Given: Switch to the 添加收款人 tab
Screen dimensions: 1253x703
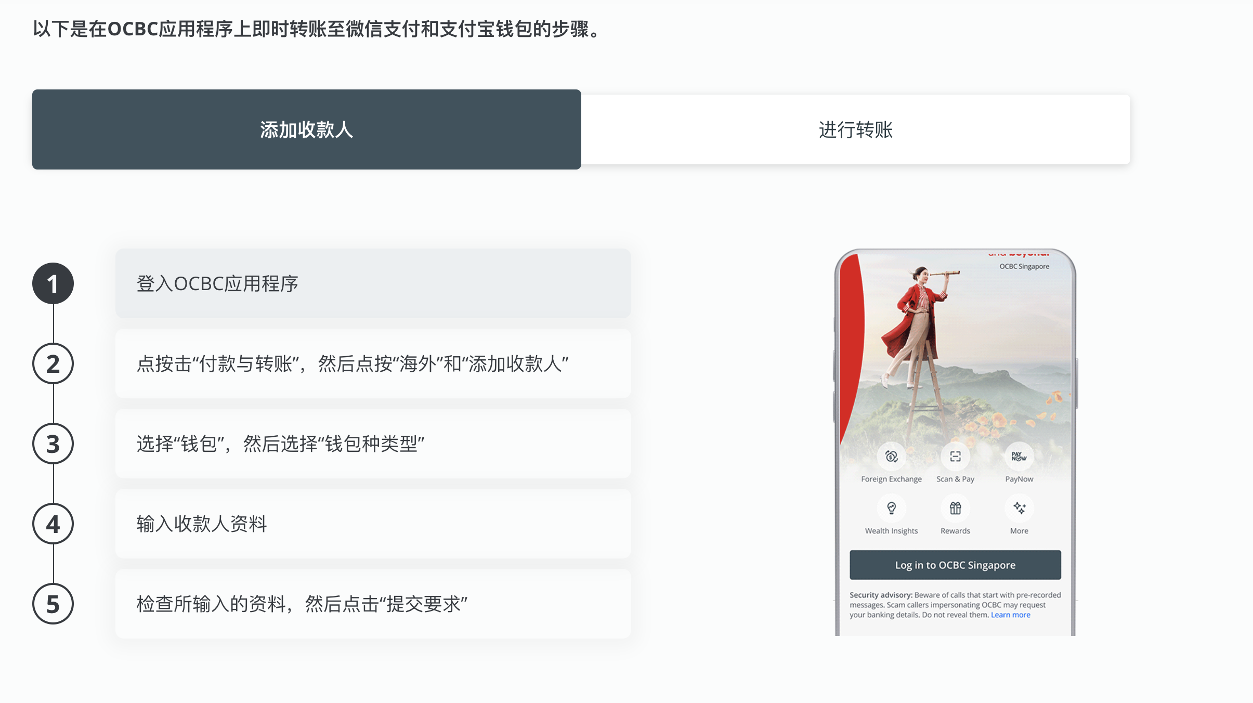Looking at the screenshot, I should tap(306, 130).
